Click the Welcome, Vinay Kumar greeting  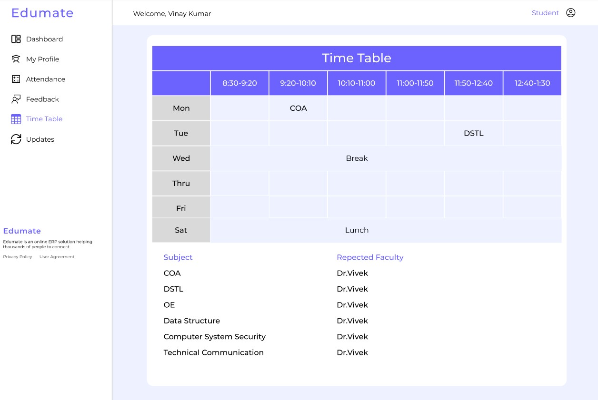[x=172, y=14]
